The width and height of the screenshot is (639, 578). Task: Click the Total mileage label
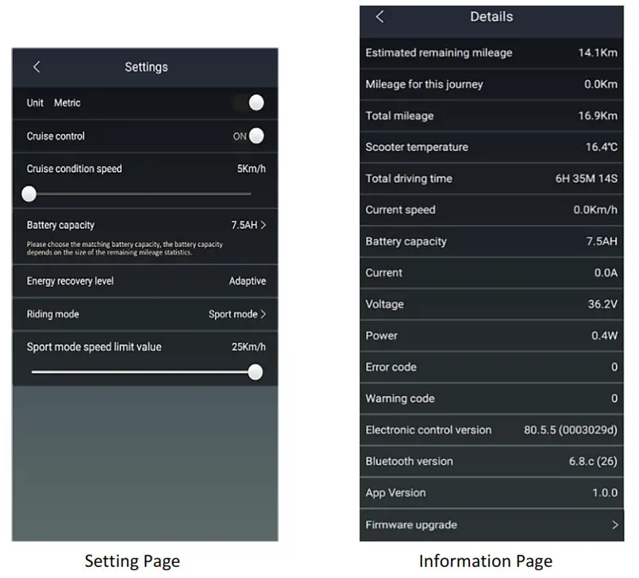pos(399,116)
